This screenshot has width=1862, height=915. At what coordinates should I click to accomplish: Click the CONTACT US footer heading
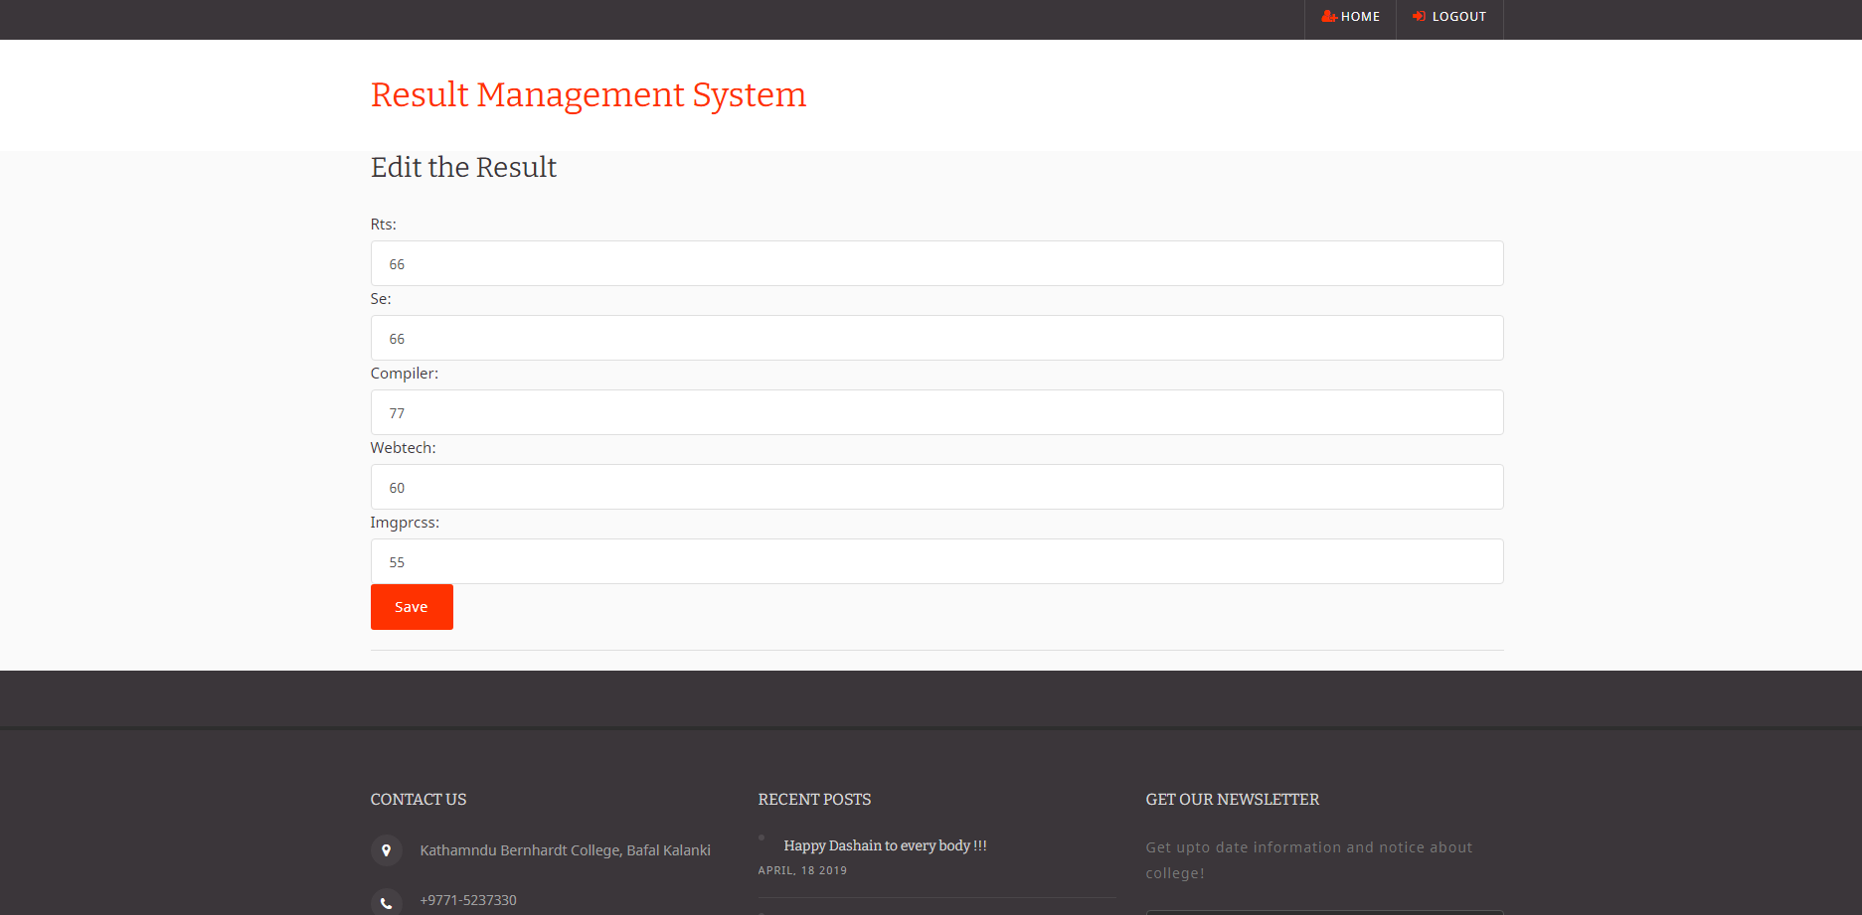coord(419,800)
